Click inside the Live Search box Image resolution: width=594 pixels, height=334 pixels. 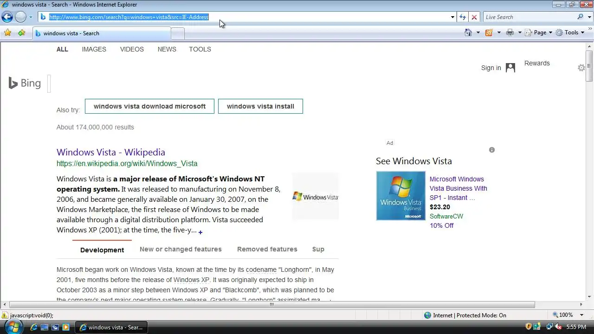click(529, 17)
